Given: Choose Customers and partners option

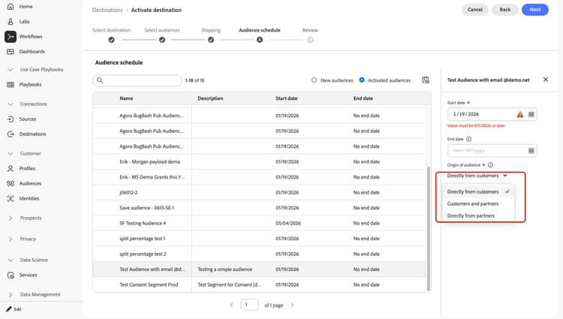Looking at the screenshot, I should tap(479, 204).
